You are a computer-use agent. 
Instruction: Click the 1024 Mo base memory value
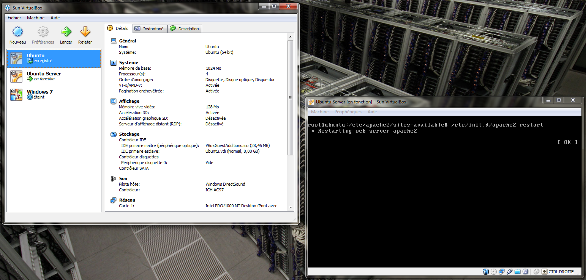[x=213, y=68]
